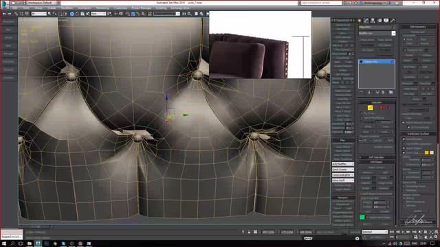The height and width of the screenshot is (247, 440).
Task: Toggle Use NURMS Subdivision checkbox
Action: (x=404, y=143)
